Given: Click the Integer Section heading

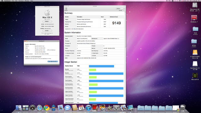Looking at the screenshot, I should pyautogui.click(x=71, y=62).
